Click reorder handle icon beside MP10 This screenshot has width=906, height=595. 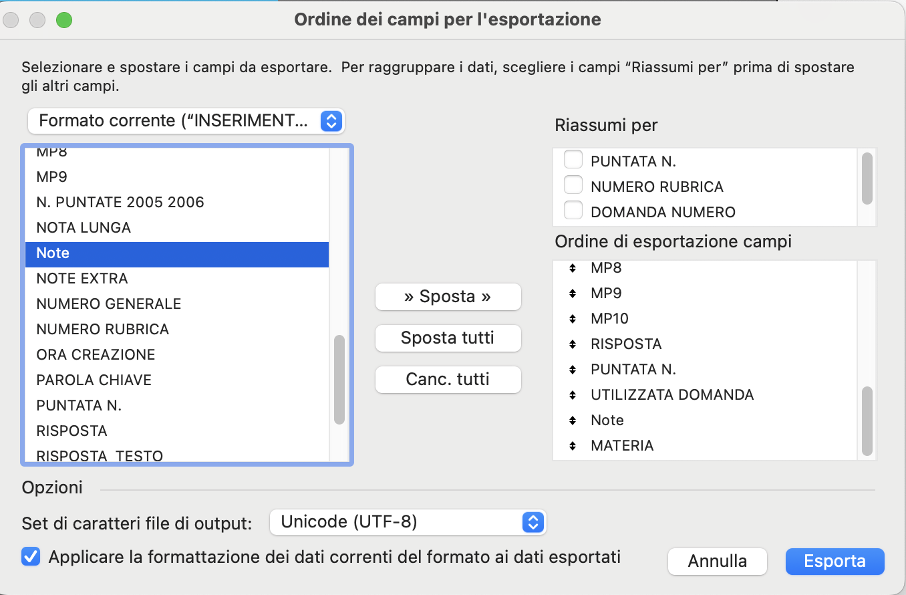[573, 319]
